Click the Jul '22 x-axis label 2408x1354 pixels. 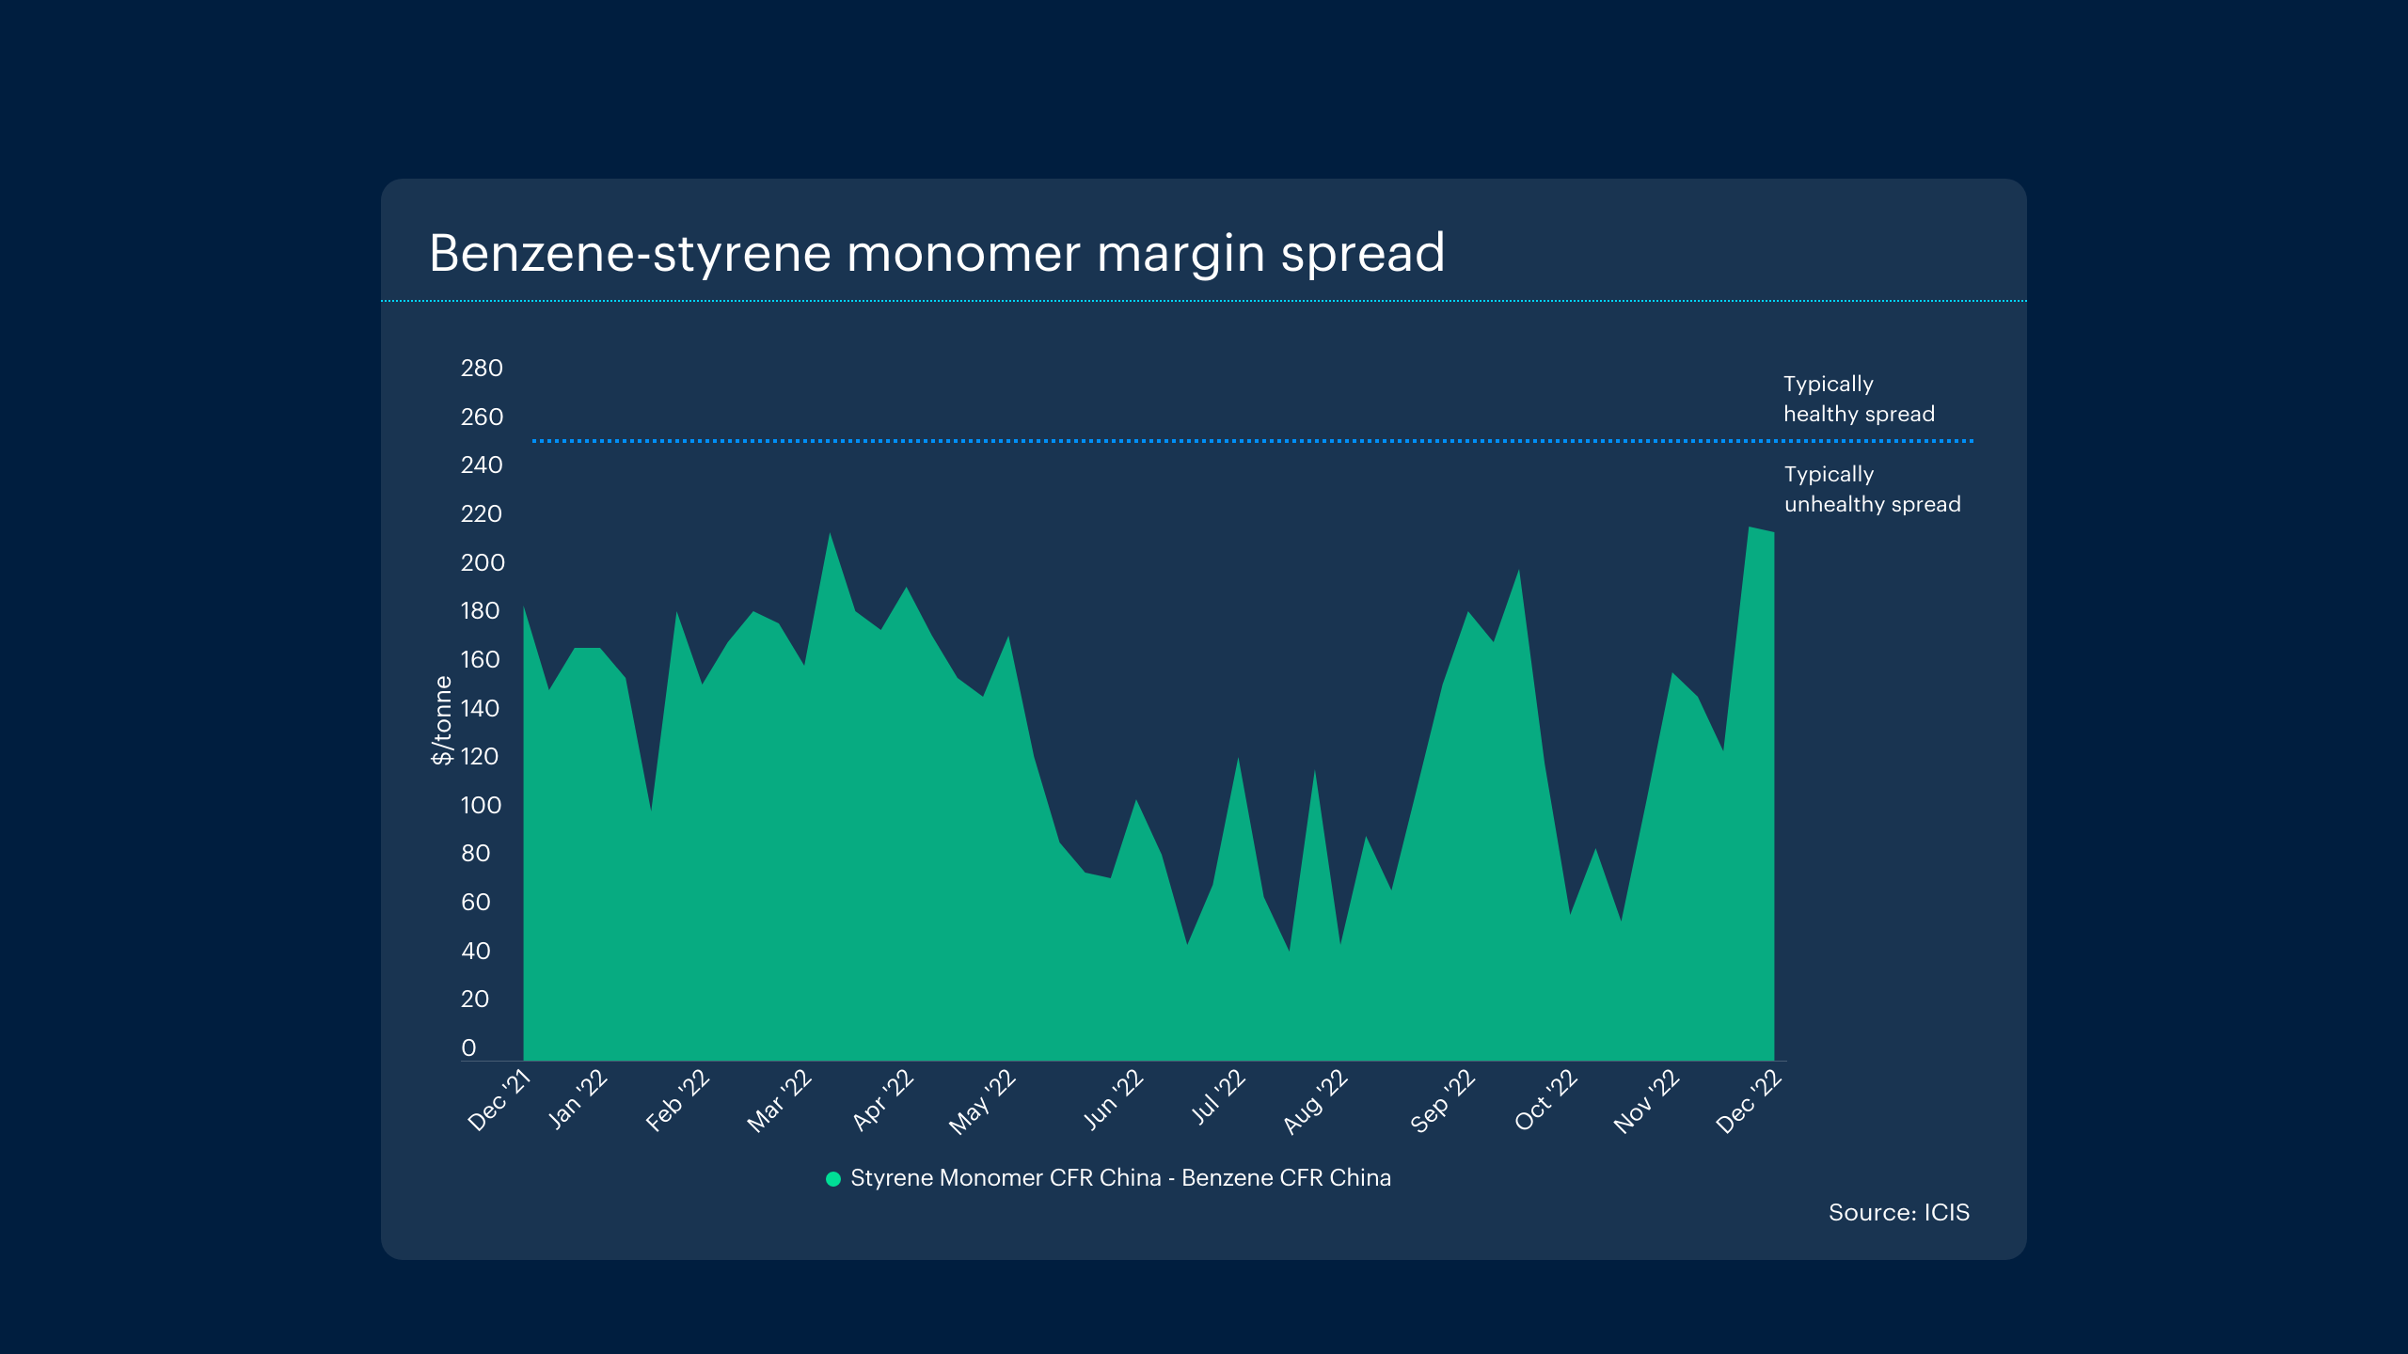(1218, 1096)
